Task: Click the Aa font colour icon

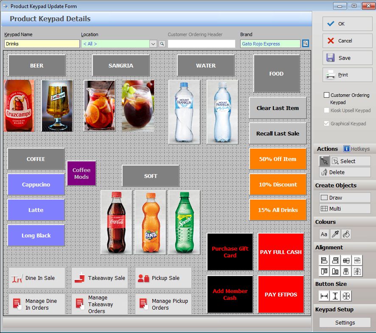Action: click(324, 234)
